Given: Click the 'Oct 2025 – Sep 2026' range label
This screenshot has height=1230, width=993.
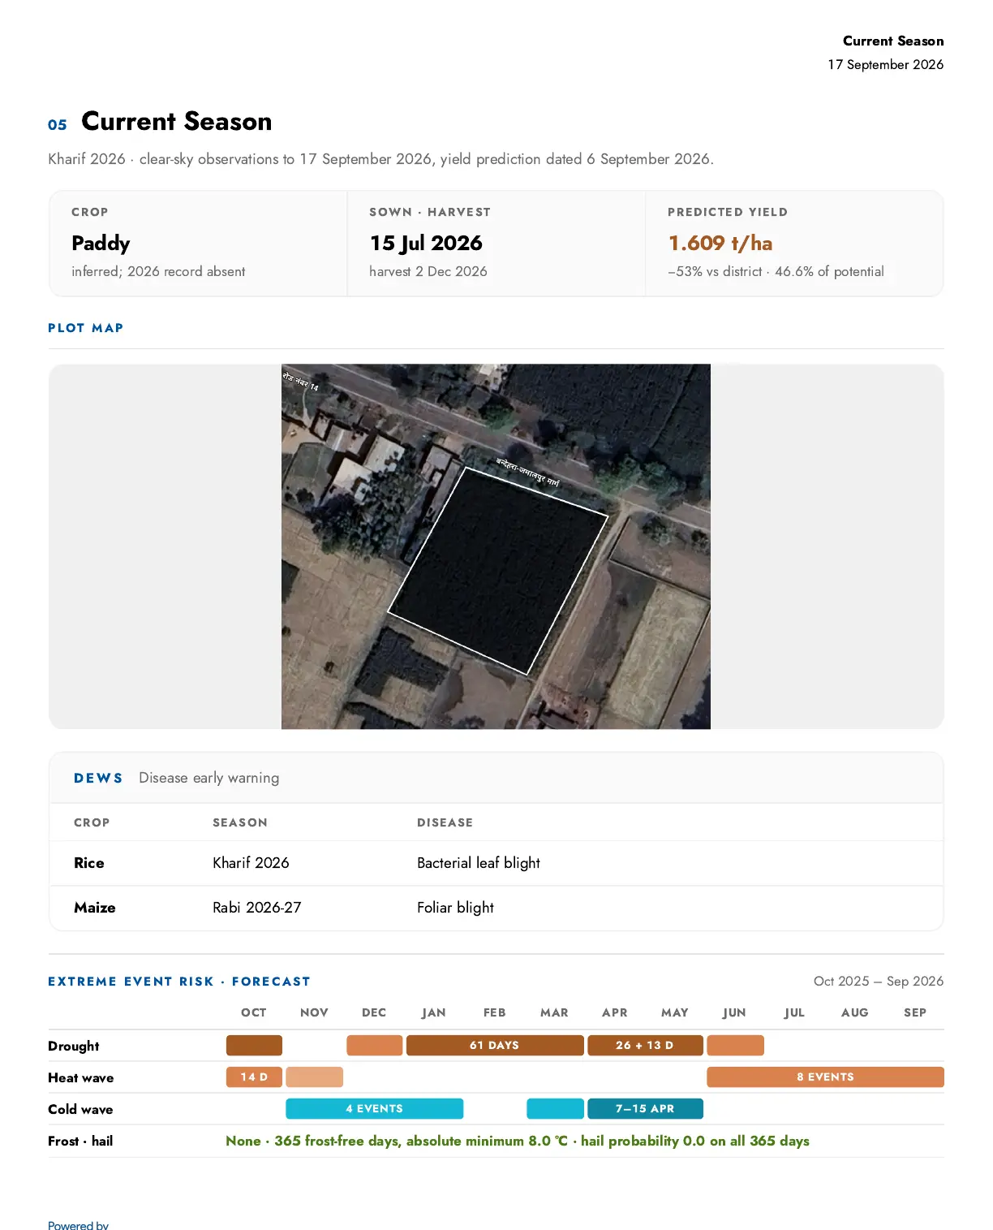Looking at the screenshot, I should 879,981.
